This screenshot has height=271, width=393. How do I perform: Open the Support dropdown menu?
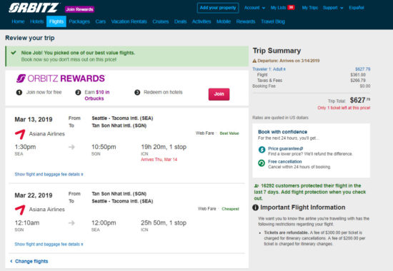(x=333, y=8)
